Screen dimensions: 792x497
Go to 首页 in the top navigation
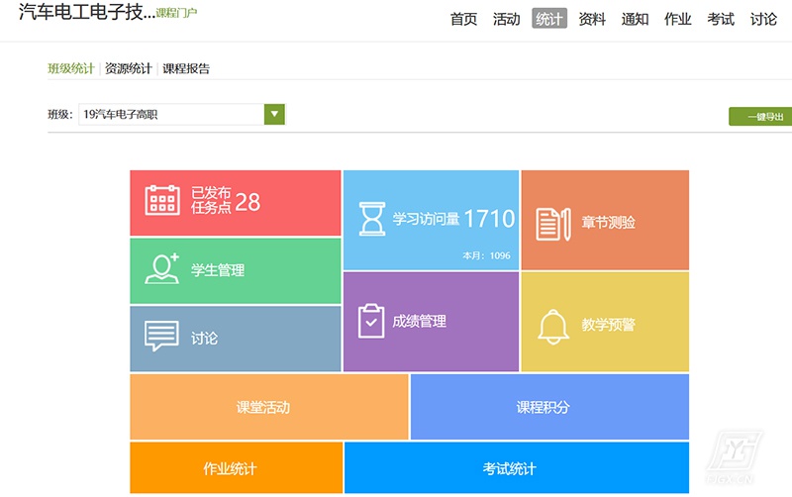463,19
